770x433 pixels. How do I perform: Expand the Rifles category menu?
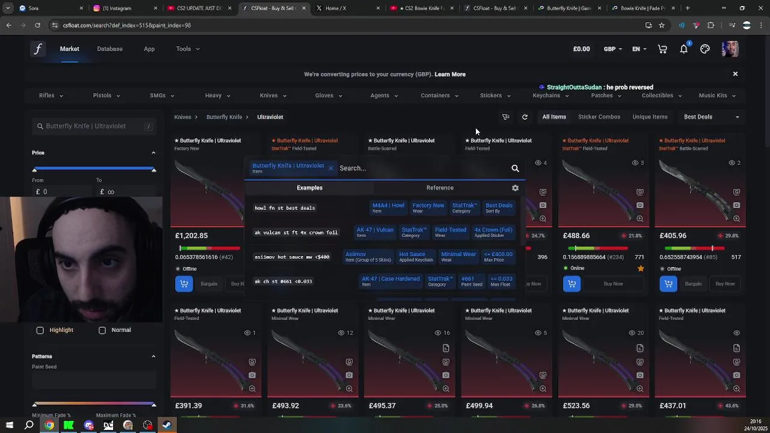51,96
